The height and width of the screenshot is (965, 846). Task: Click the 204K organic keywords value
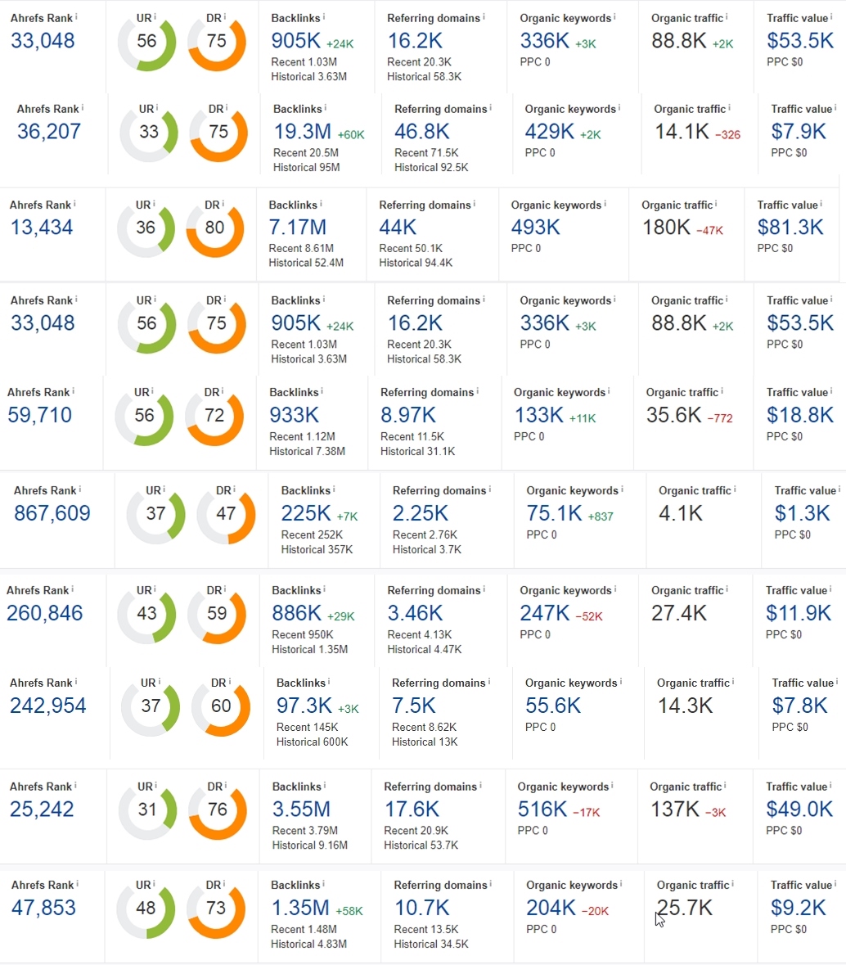point(551,907)
